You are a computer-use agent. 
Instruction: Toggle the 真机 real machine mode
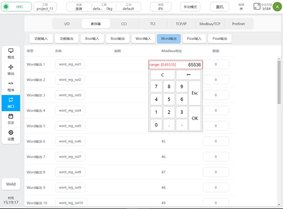(x=219, y=7)
